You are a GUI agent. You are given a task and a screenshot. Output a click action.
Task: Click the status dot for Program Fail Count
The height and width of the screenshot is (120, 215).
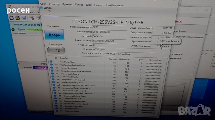[x=53, y=79]
